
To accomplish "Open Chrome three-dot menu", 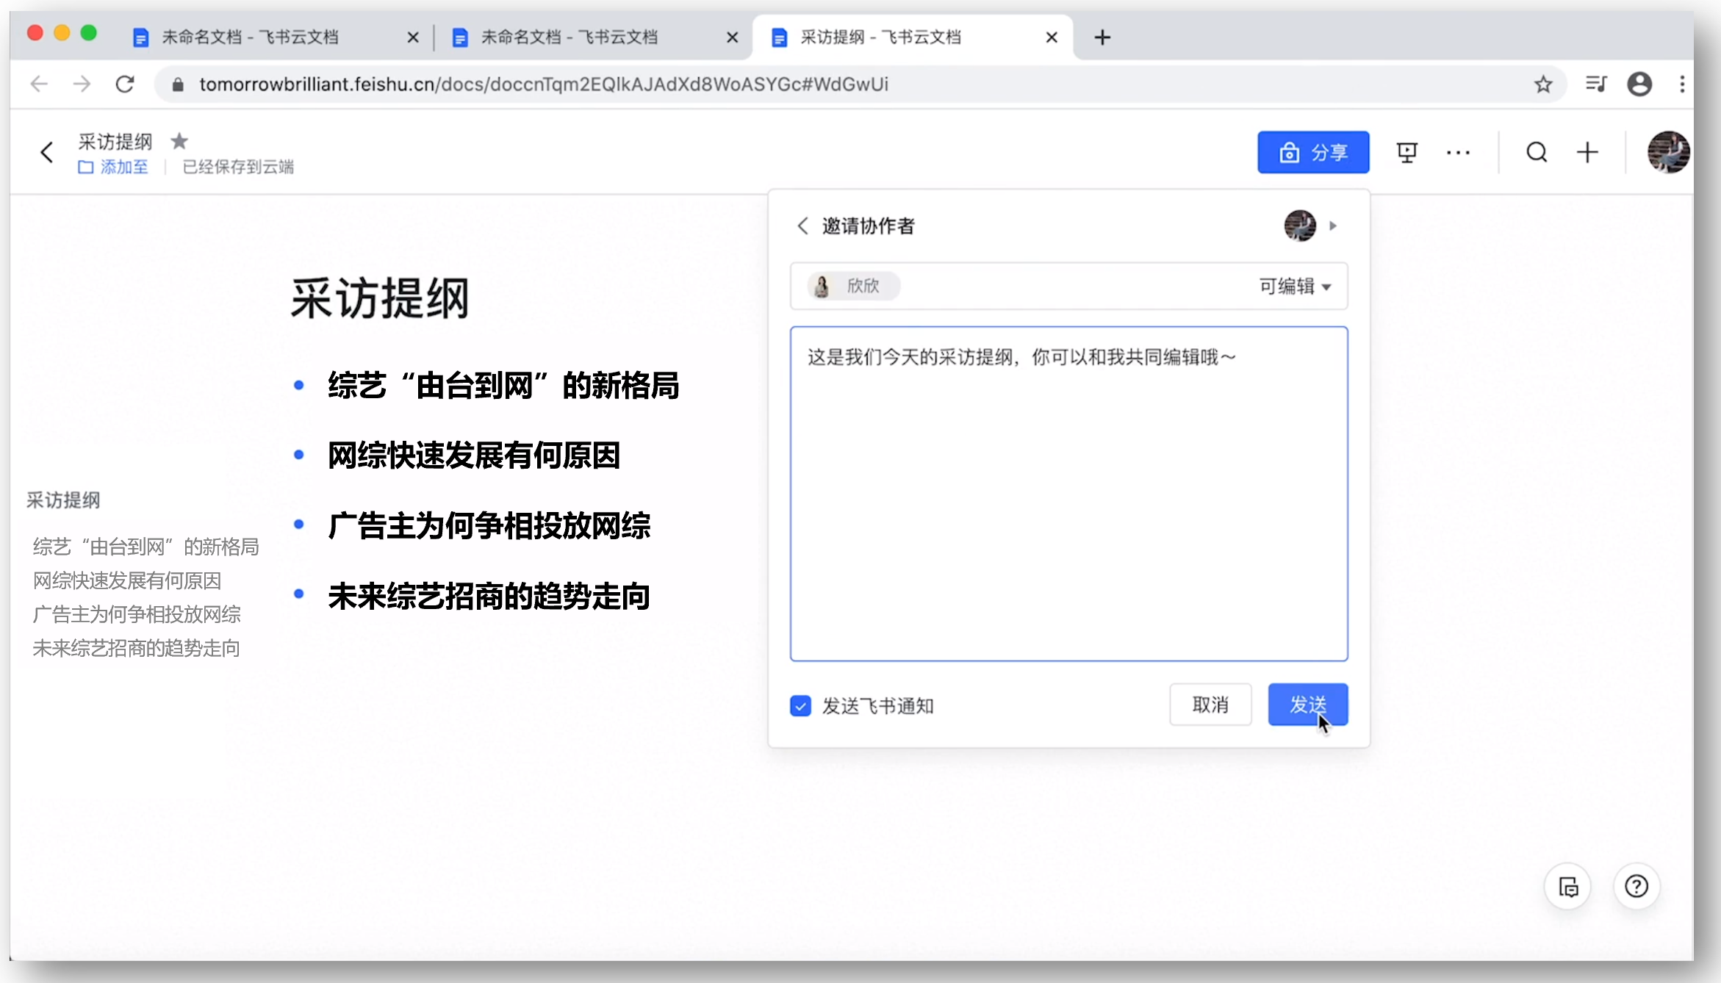I will [x=1681, y=84].
